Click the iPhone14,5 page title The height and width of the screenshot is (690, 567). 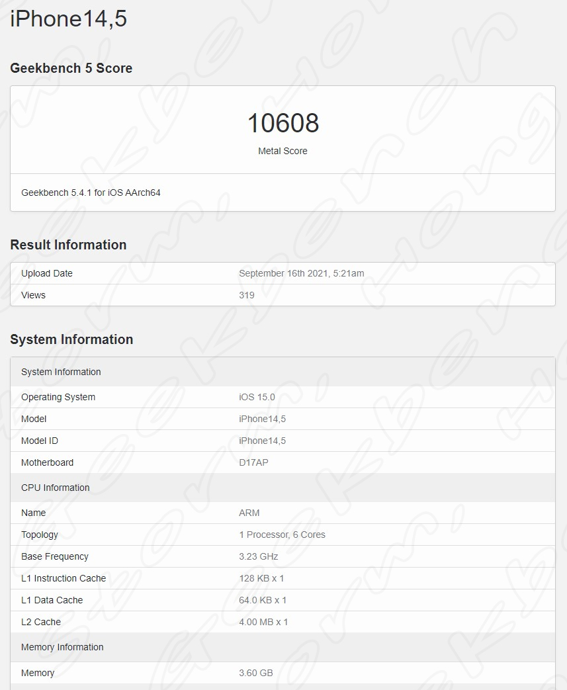69,19
